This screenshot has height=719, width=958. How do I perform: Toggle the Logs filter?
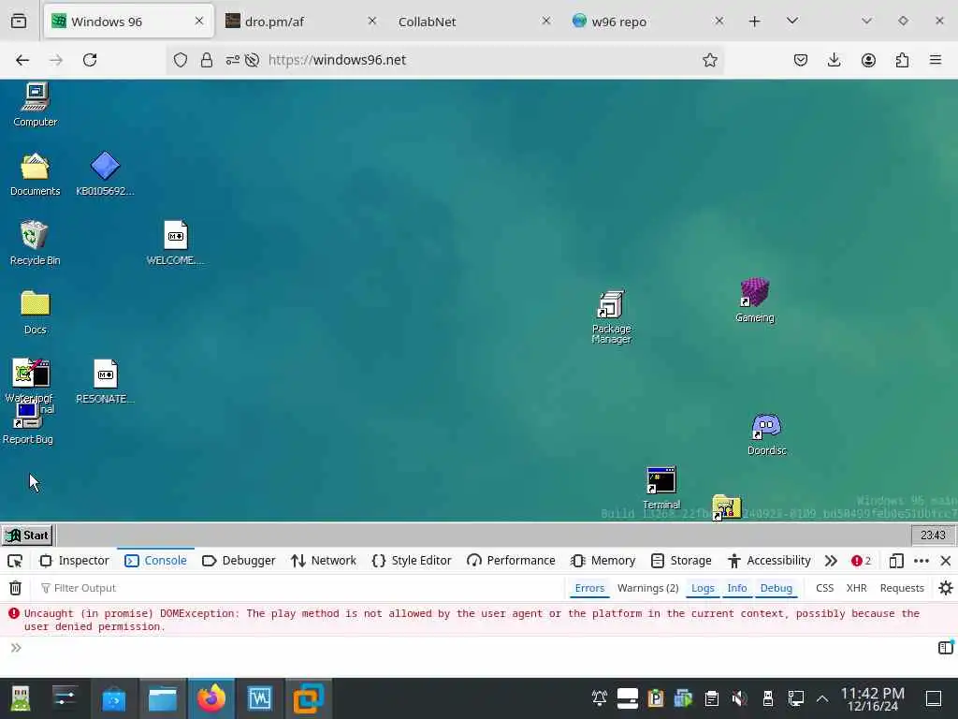703,588
